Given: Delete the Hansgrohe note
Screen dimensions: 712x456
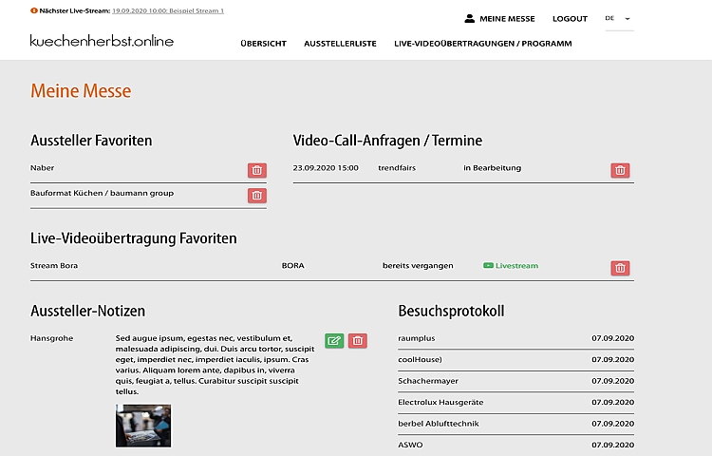Looking at the screenshot, I should point(358,341).
